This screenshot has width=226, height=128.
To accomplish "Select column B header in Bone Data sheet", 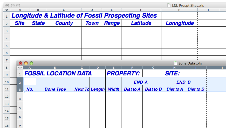I will (55, 68).
